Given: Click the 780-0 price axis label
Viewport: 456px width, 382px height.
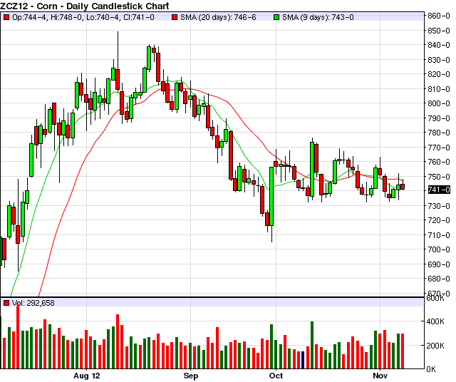Looking at the screenshot, I should [x=439, y=133].
